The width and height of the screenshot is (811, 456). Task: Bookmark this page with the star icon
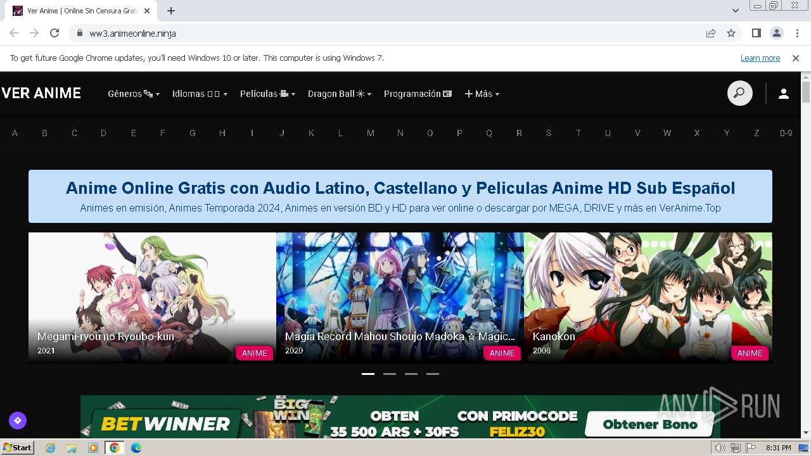[x=731, y=33]
